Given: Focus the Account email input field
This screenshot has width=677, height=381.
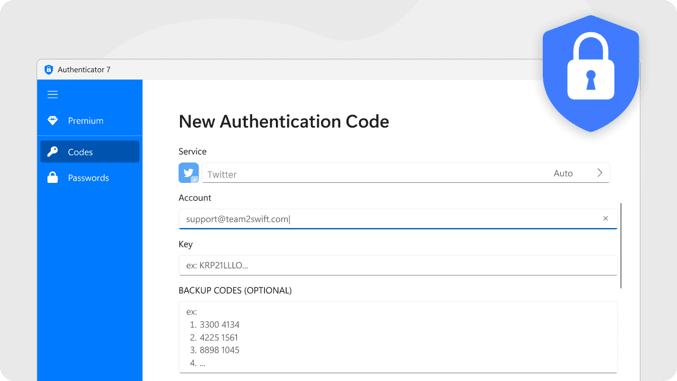Looking at the screenshot, I should click(384, 219).
